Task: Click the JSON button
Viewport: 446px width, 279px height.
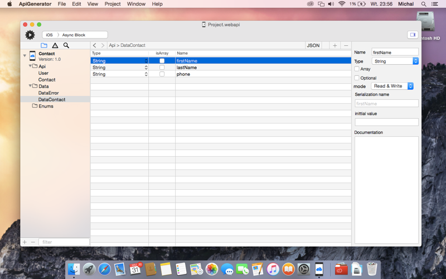Action: (x=313, y=45)
